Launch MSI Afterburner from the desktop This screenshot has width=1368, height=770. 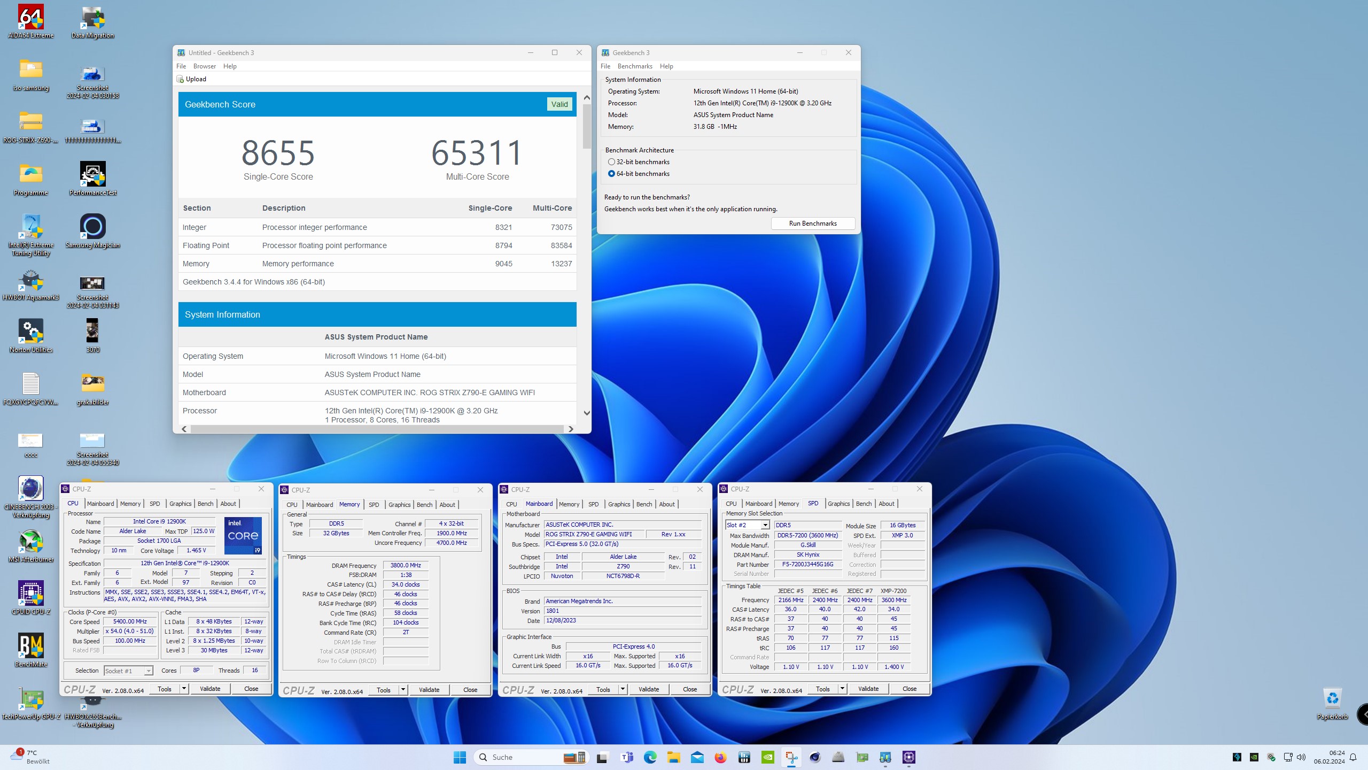click(x=30, y=546)
